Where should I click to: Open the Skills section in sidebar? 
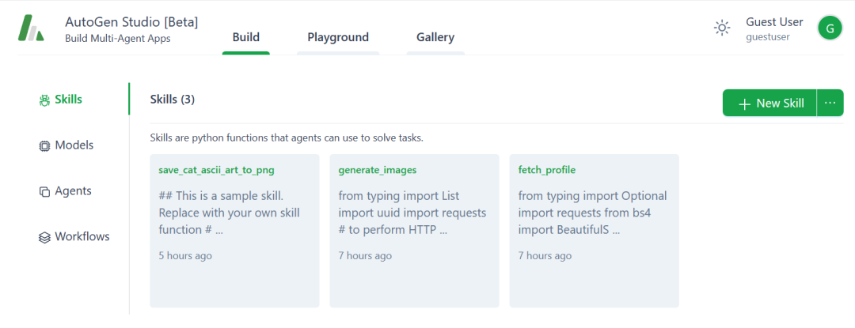[x=60, y=100]
